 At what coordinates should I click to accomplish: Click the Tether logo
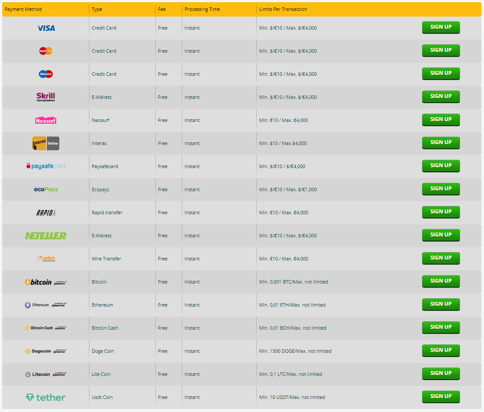46,397
